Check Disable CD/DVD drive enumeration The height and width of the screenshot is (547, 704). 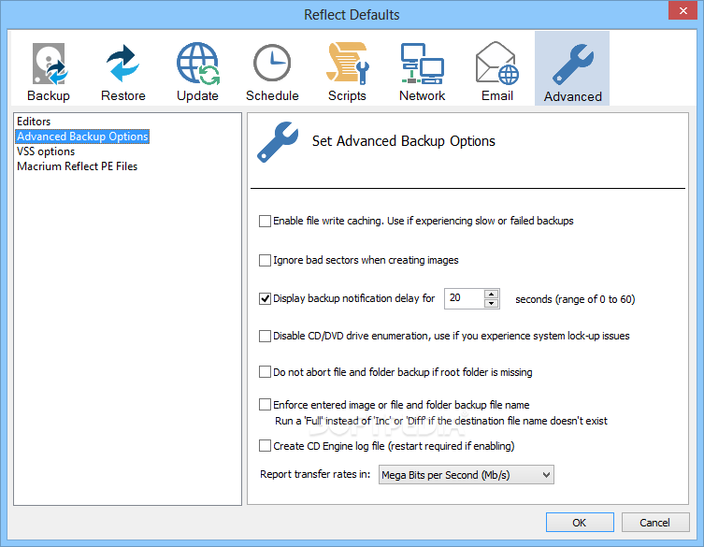point(265,336)
